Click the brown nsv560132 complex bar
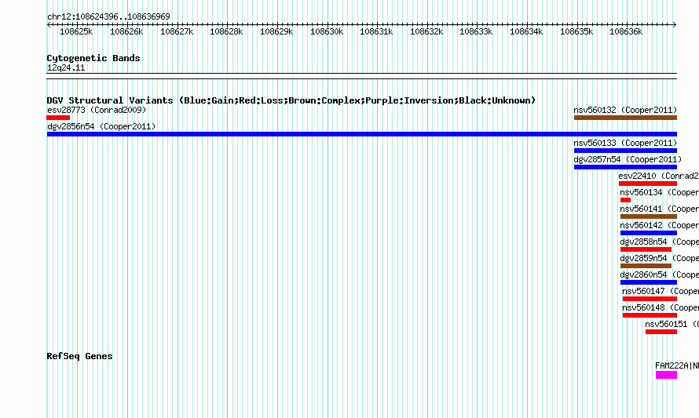 [625, 118]
